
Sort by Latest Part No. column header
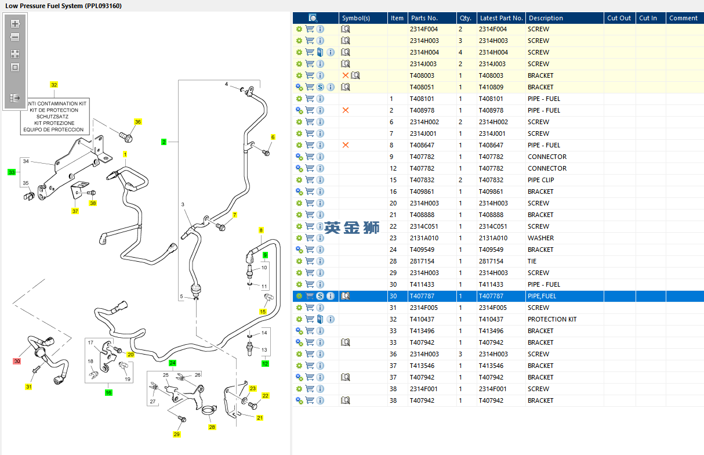pyautogui.click(x=501, y=18)
